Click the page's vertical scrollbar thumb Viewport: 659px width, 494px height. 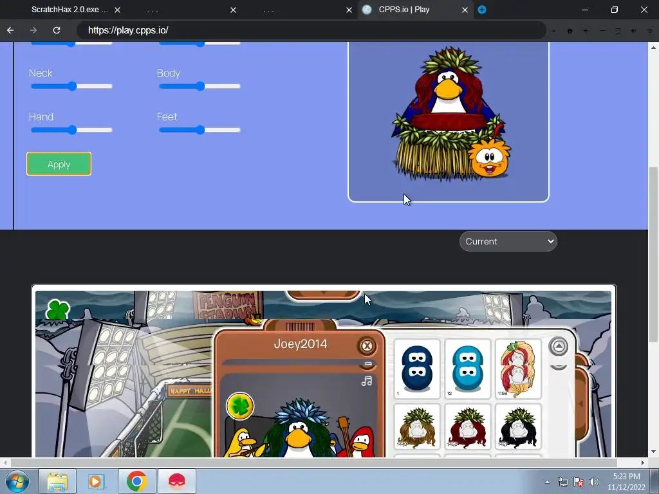[653, 254]
